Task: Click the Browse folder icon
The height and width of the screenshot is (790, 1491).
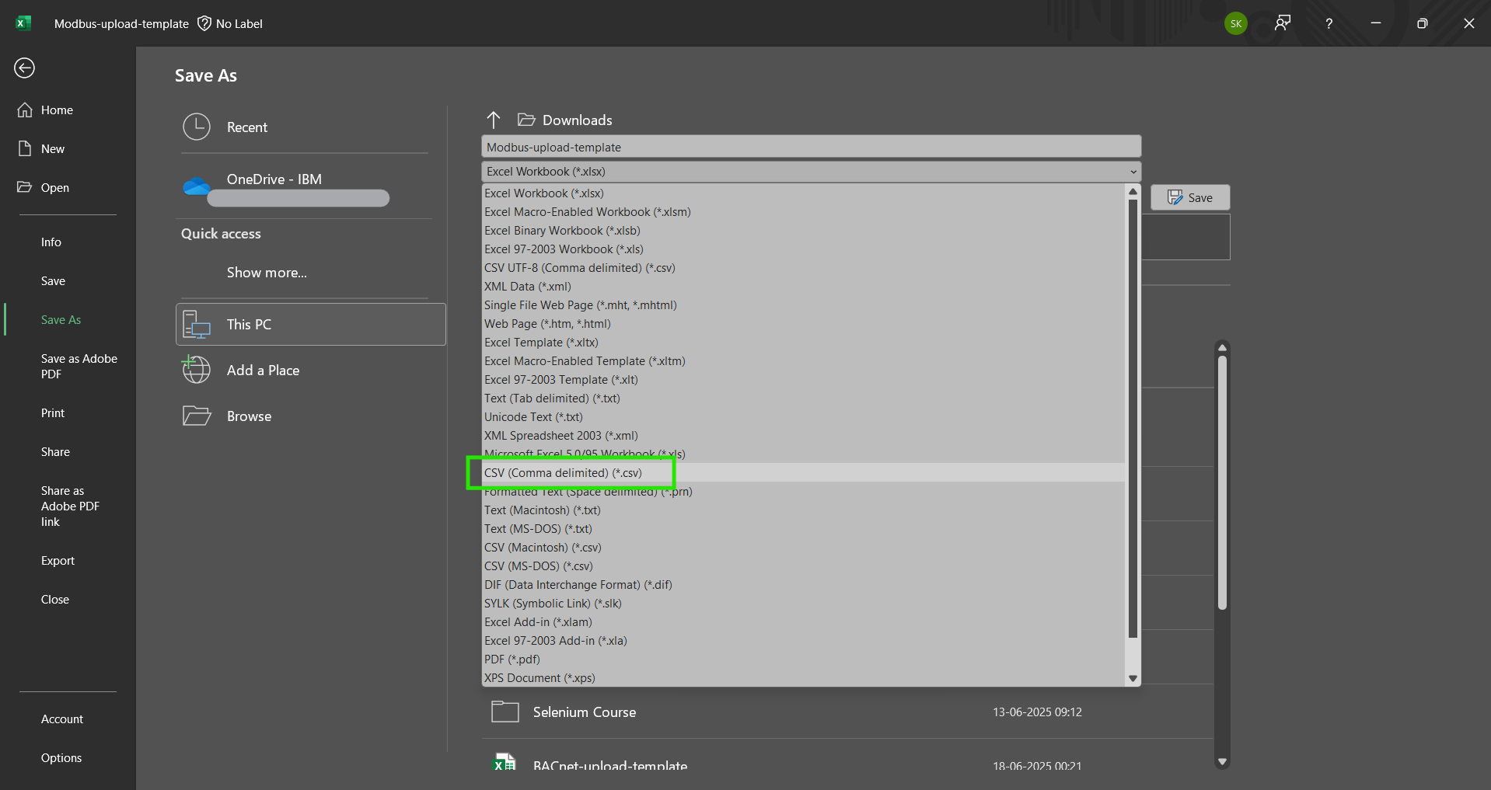Action: pyautogui.click(x=197, y=416)
